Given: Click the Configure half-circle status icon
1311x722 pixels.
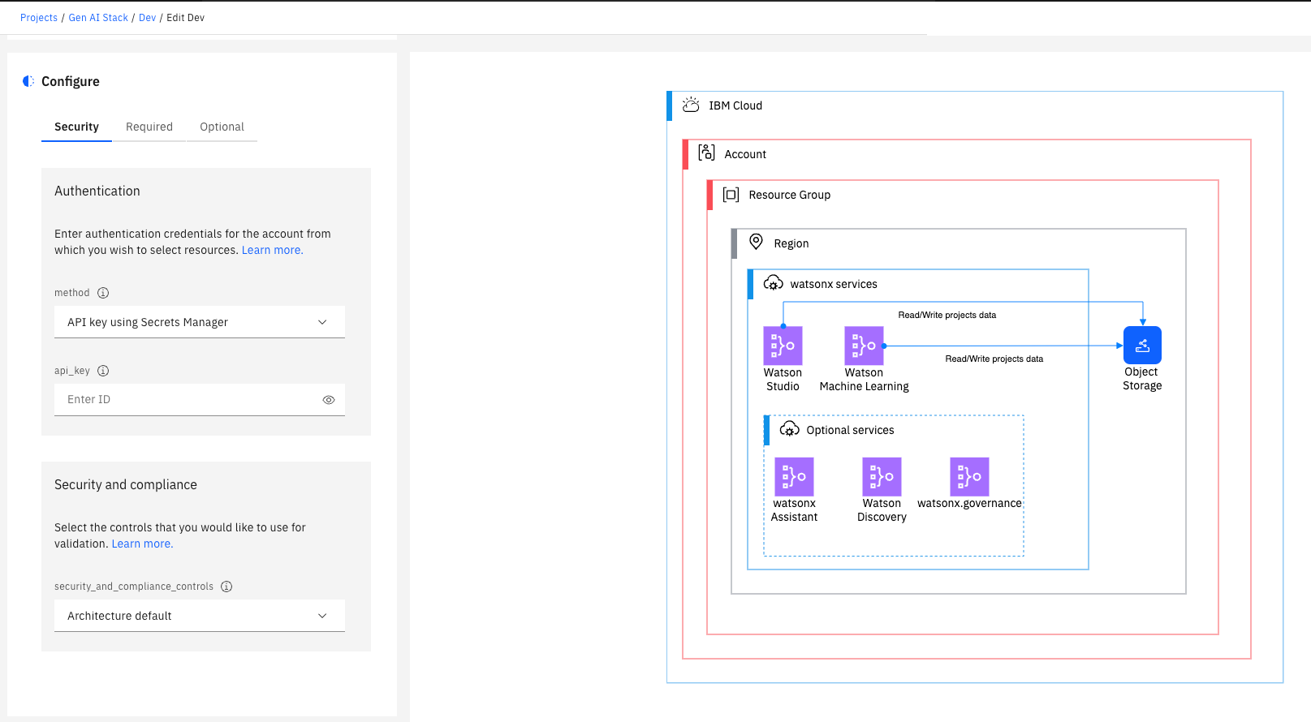Looking at the screenshot, I should [28, 81].
